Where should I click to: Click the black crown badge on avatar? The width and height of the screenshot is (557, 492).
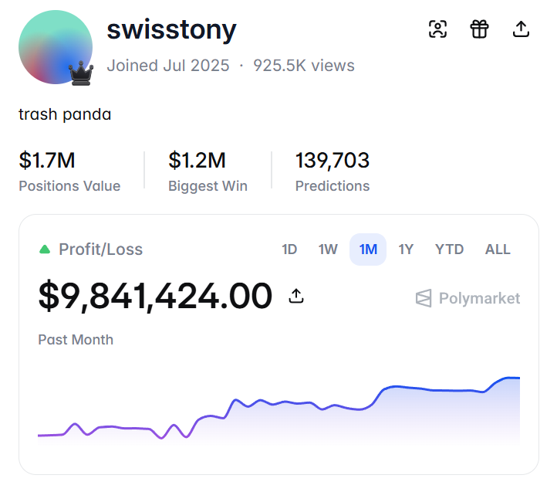point(81,73)
